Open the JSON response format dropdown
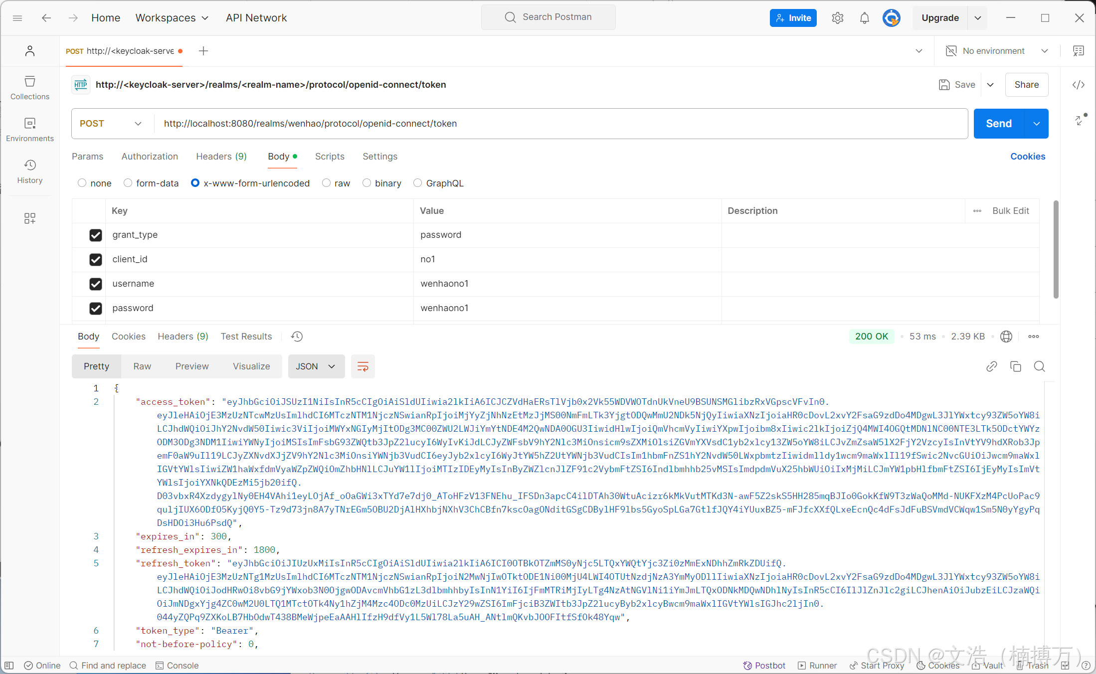1096x674 pixels. coord(316,366)
